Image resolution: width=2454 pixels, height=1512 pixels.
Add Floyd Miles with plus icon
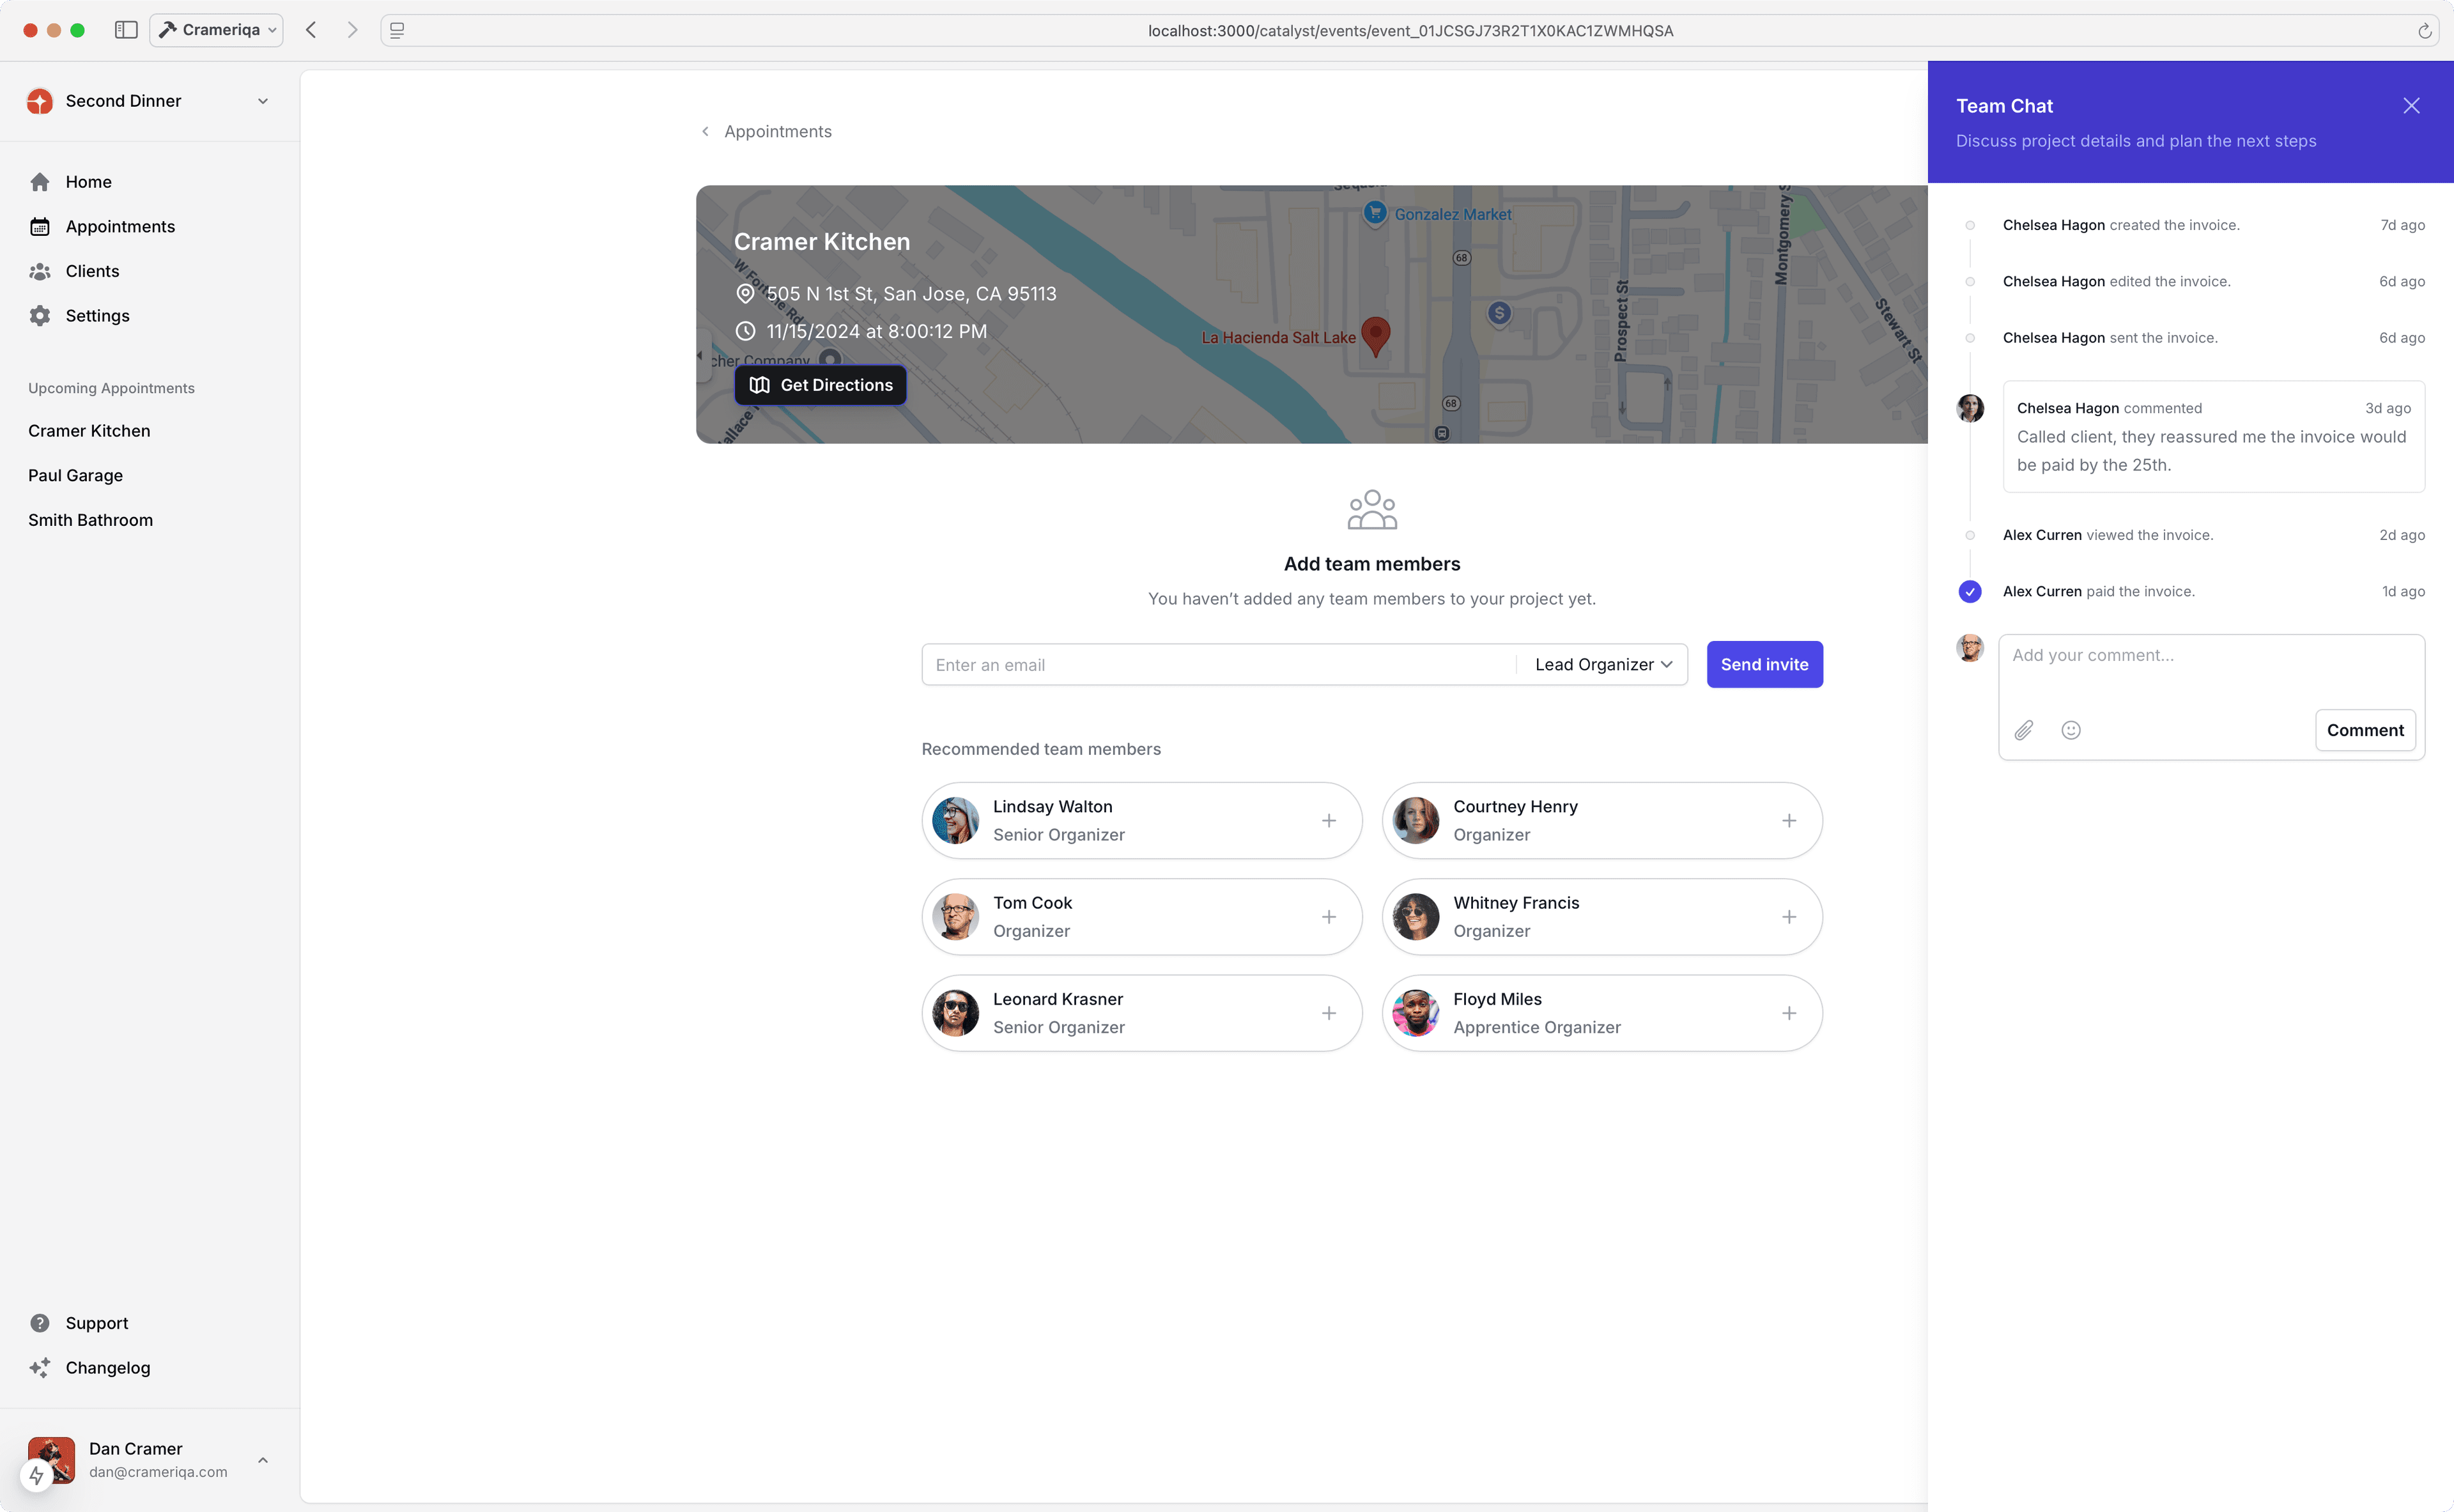pos(1788,1013)
